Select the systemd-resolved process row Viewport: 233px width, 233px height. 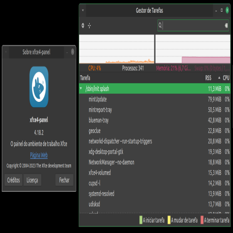[x=155, y=193]
